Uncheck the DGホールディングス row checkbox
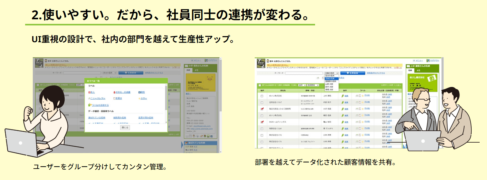Screen dimensions: 487x180 tap(262, 122)
